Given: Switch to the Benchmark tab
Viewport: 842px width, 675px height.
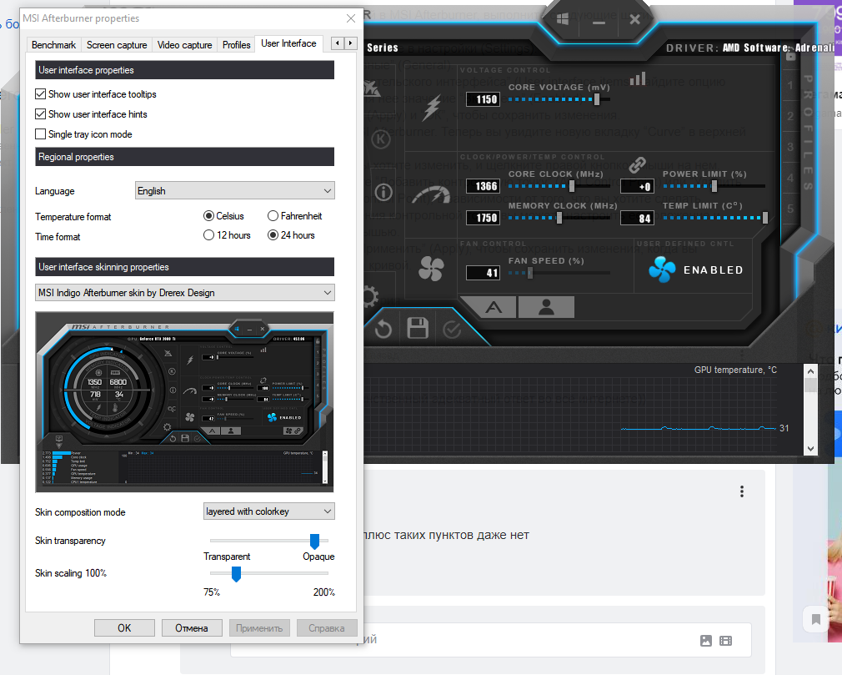Looking at the screenshot, I should point(53,44).
